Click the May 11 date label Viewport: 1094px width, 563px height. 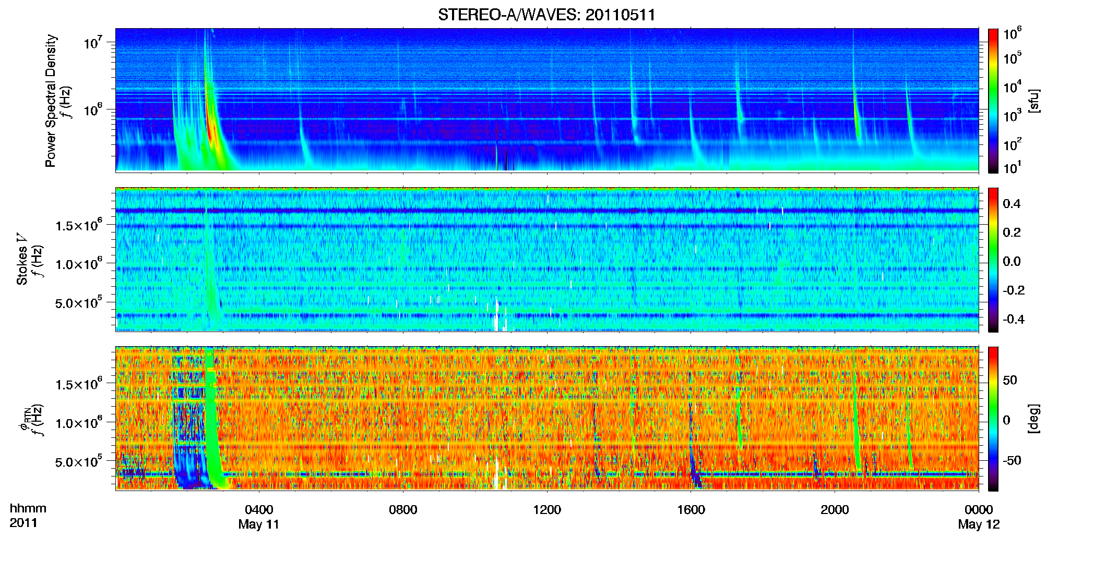tap(259, 524)
